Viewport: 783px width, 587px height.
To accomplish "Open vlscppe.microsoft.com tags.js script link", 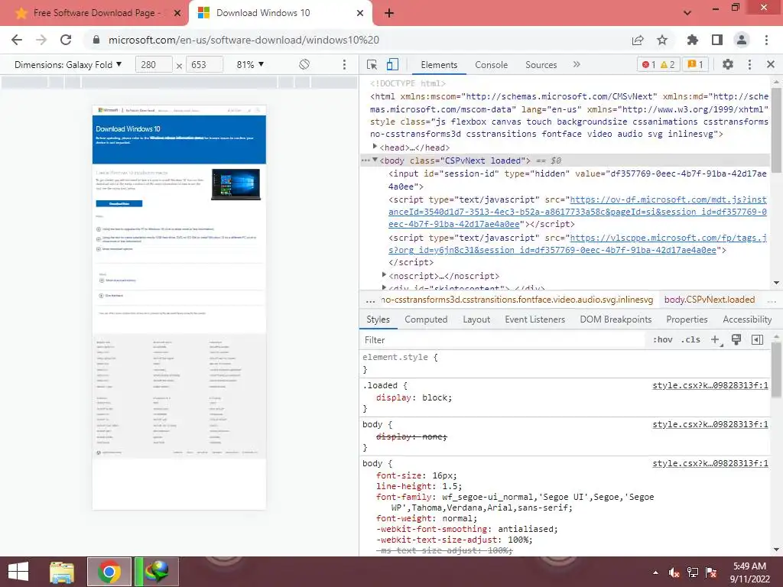I will [578, 244].
